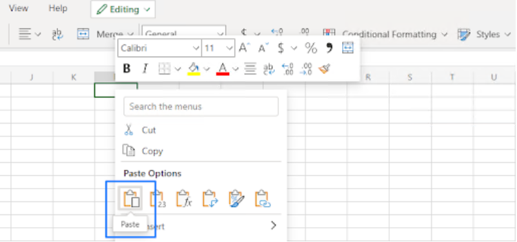
Task: Apply red font color in mini toolbar
Action: pos(223,69)
